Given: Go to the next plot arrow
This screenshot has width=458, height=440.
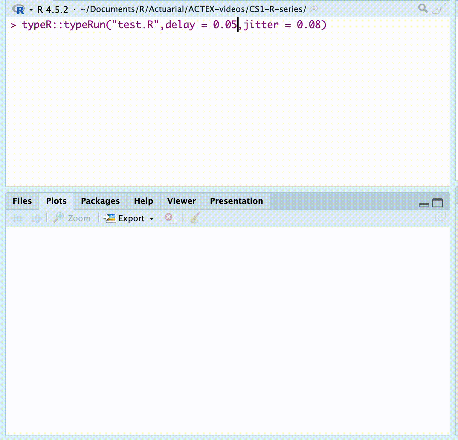Looking at the screenshot, I should tap(36, 219).
